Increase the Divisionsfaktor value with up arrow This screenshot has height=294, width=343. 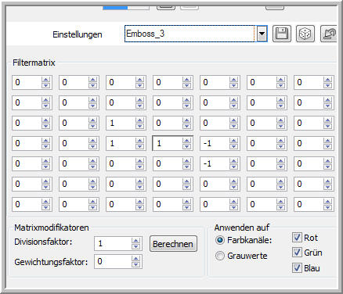coord(135,241)
